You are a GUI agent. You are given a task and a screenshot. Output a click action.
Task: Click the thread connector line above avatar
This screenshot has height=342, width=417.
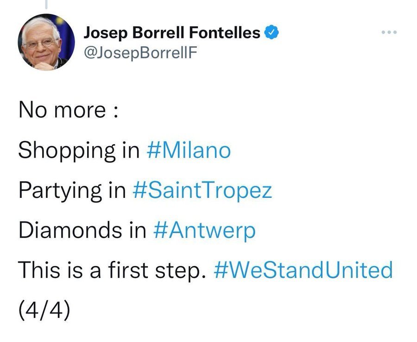point(46,5)
